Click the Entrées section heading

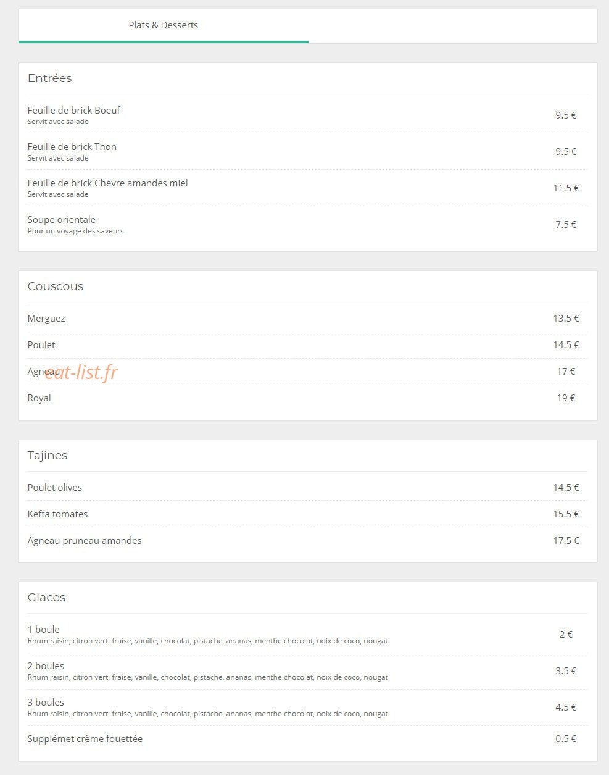(50, 78)
